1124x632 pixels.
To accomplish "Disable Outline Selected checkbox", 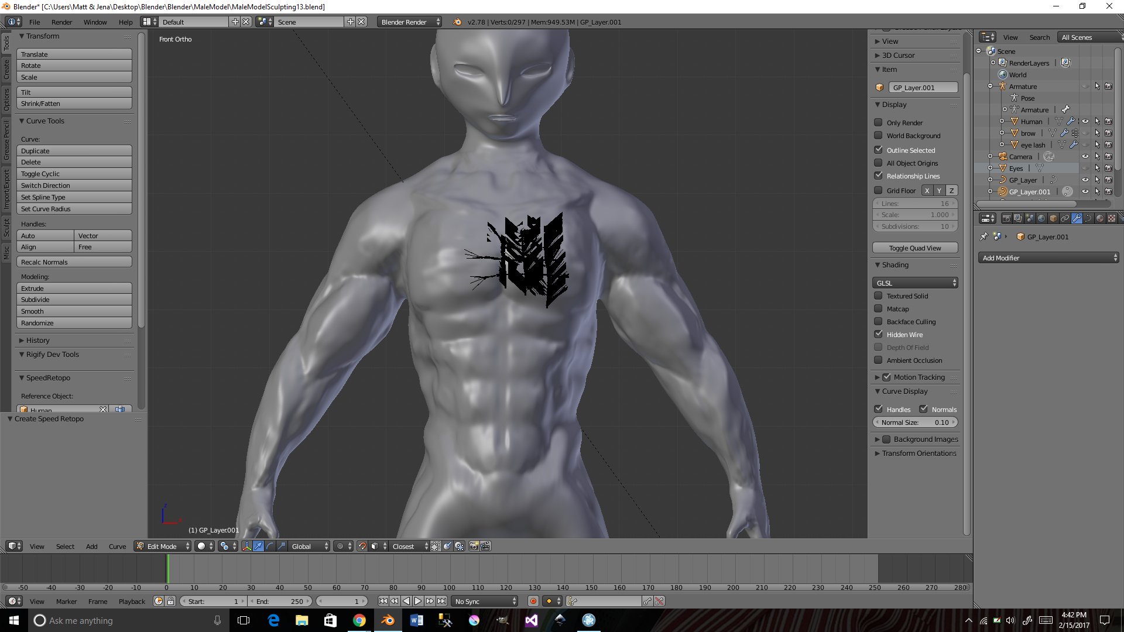I will (878, 150).
